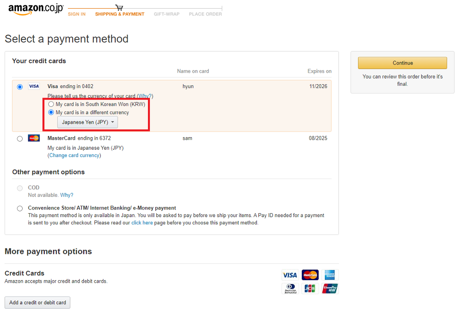Select Convenience Store/ATM payment option

(x=20, y=208)
